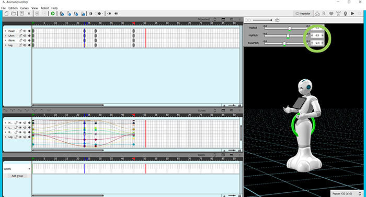
Task: Click the maximize panel icon in Dopesheet header
Action: 223,19
